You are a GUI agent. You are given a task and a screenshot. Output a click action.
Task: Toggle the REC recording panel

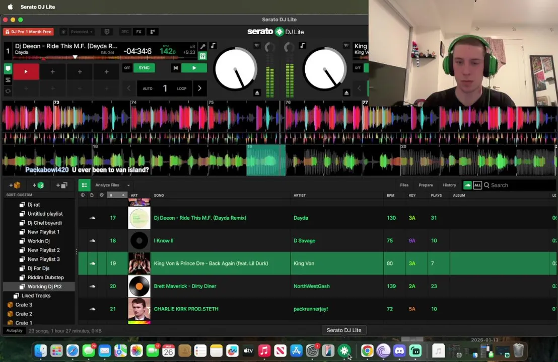(x=125, y=32)
